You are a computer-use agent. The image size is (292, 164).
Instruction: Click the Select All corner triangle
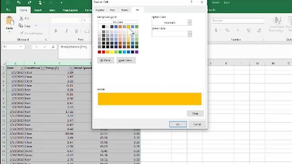5,63
